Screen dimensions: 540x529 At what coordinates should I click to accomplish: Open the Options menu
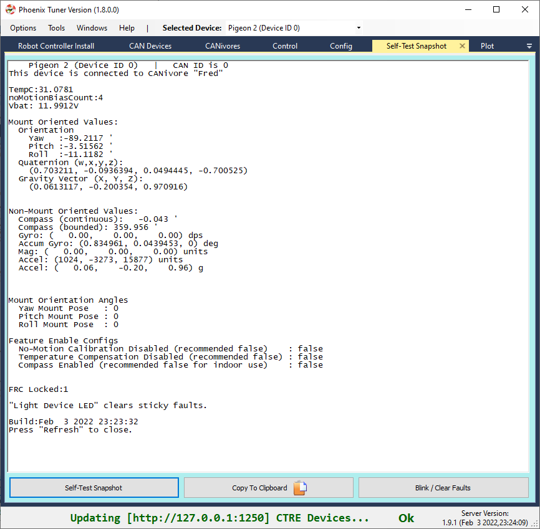point(23,28)
